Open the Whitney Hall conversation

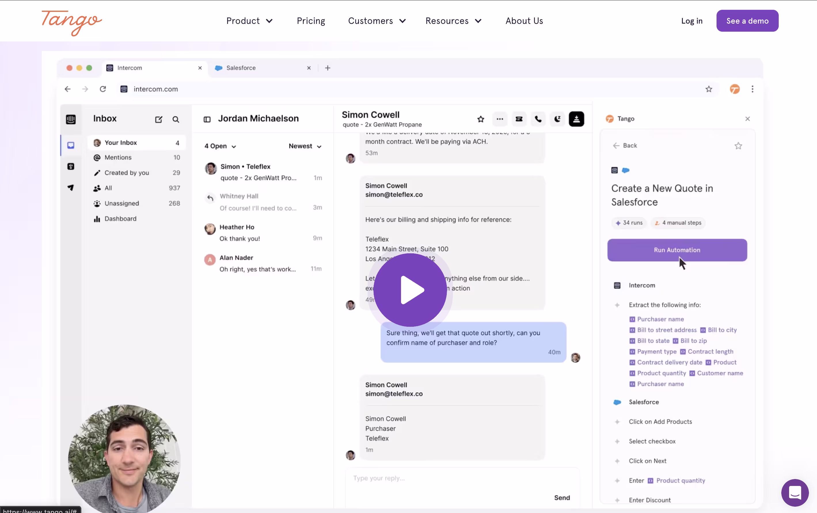(263, 202)
